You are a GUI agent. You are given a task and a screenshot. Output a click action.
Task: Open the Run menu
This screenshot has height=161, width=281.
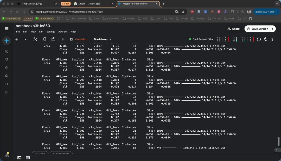[x=41, y=32]
